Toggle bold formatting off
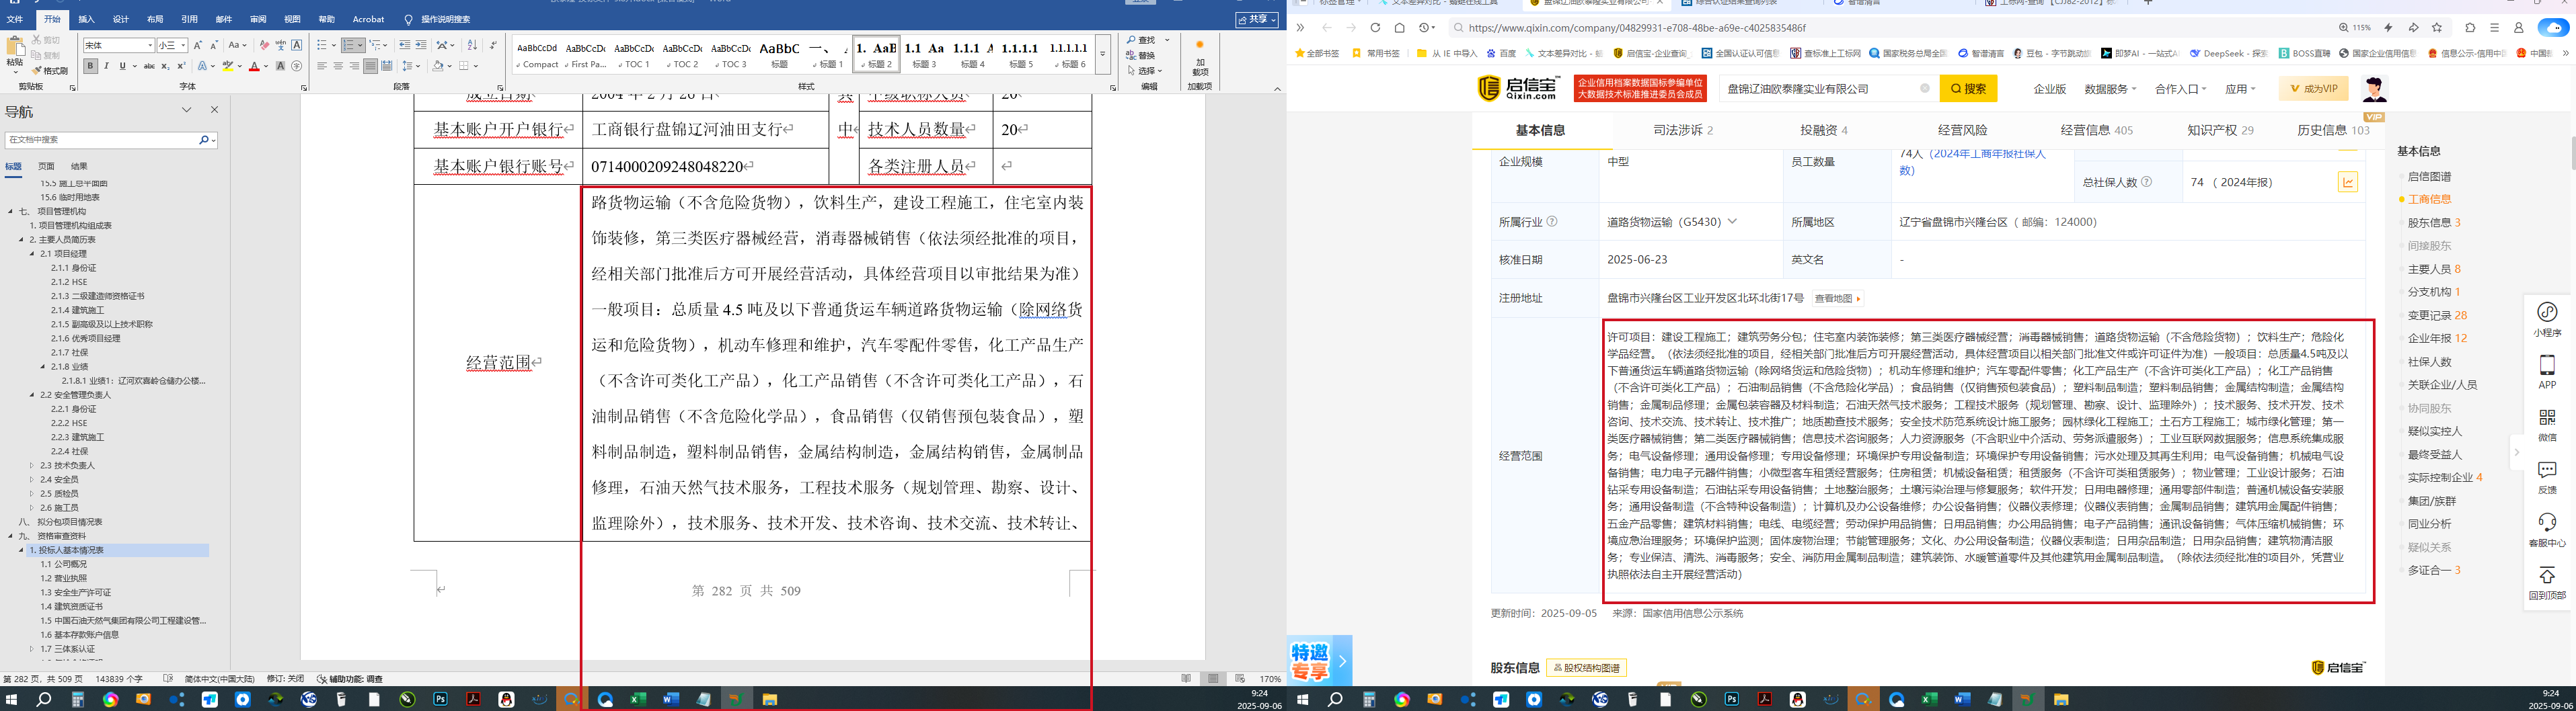 click(90, 66)
